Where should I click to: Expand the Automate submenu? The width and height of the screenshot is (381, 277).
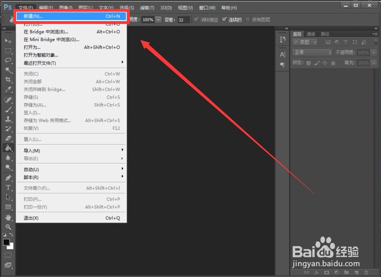pos(71,170)
